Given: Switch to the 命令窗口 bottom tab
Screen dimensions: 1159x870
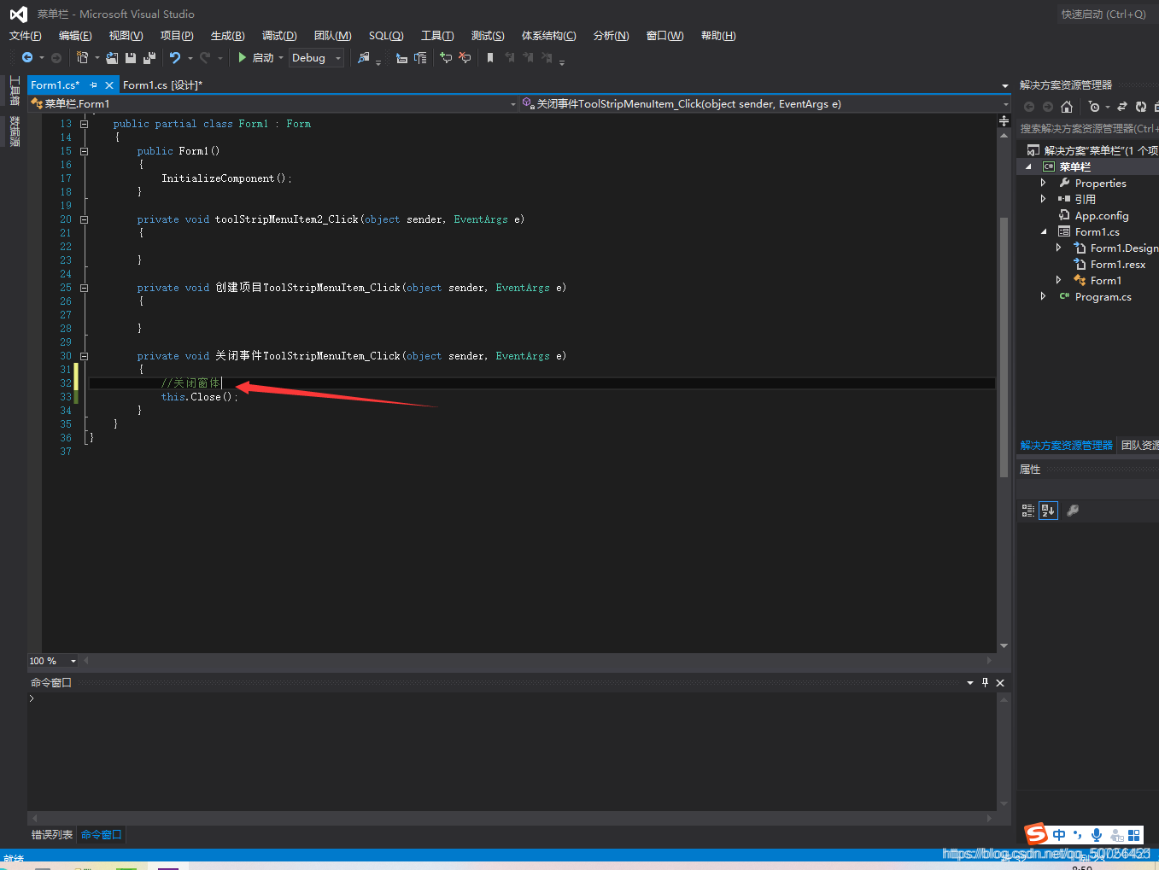Looking at the screenshot, I should coord(102,835).
